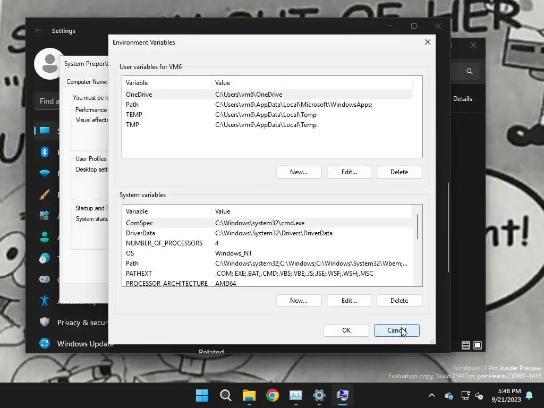The width and height of the screenshot is (544, 408).
Task: Open File Explorer from taskbar
Action: point(249,395)
